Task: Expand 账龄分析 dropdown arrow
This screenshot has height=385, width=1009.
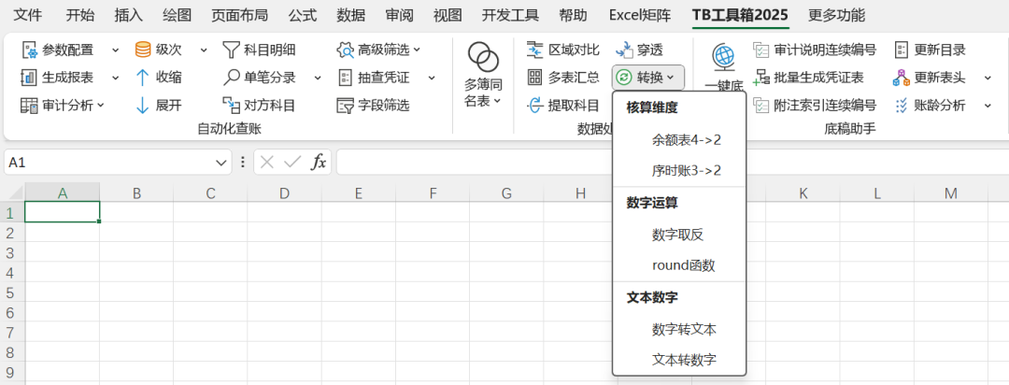Action: click(988, 106)
